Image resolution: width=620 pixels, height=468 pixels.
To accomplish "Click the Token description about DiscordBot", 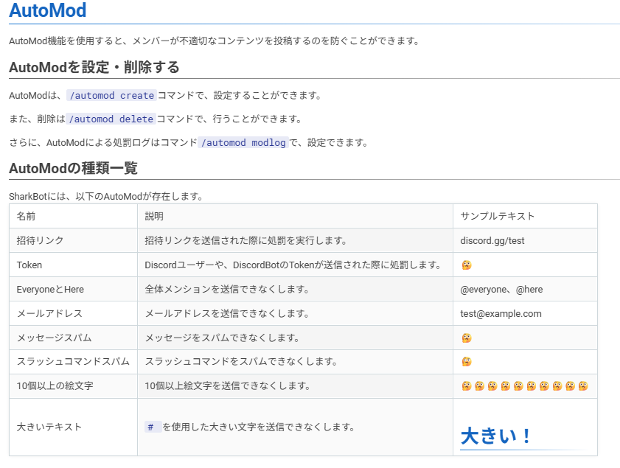I will tap(293, 265).
